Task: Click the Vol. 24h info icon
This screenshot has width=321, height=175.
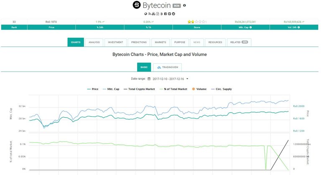Action: [x=299, y=27]
